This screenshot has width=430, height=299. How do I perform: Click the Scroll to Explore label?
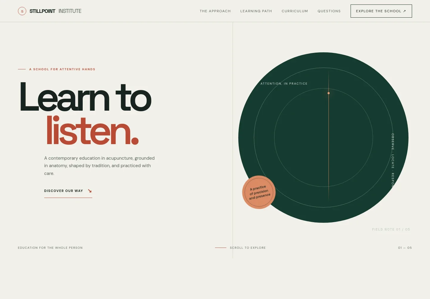(248, 248)
